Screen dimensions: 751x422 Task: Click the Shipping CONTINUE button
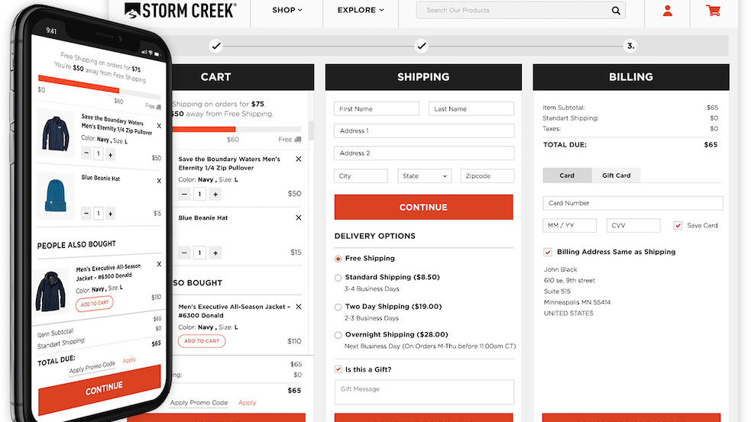[x=423, y=207]
